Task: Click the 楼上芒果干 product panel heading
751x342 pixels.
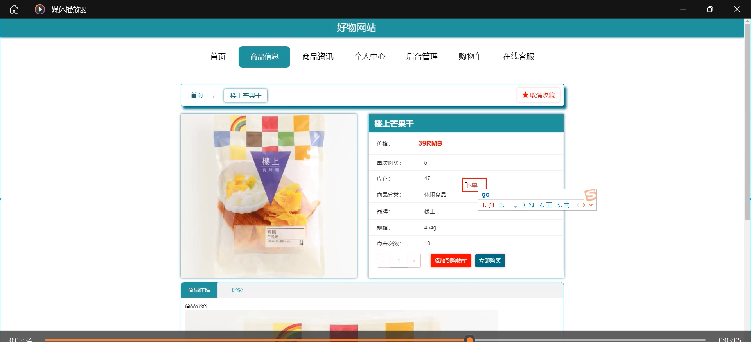Action: (x=394, y=124)
